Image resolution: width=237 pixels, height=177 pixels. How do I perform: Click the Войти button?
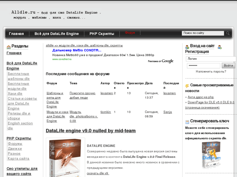pos(228,66)
